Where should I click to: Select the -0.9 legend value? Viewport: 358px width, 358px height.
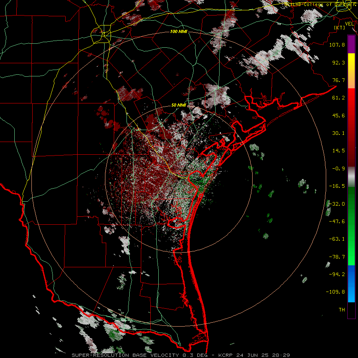pyautogui.click(x=339, y=169)
